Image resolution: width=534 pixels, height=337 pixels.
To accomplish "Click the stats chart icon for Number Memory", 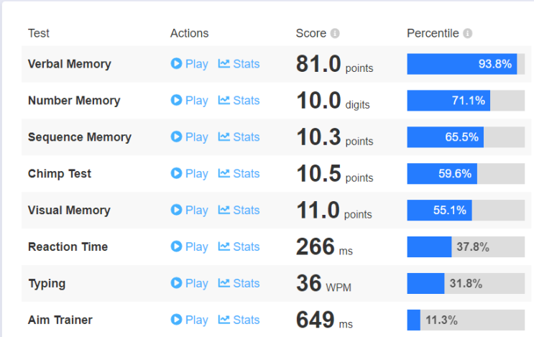I will (224, 101).
